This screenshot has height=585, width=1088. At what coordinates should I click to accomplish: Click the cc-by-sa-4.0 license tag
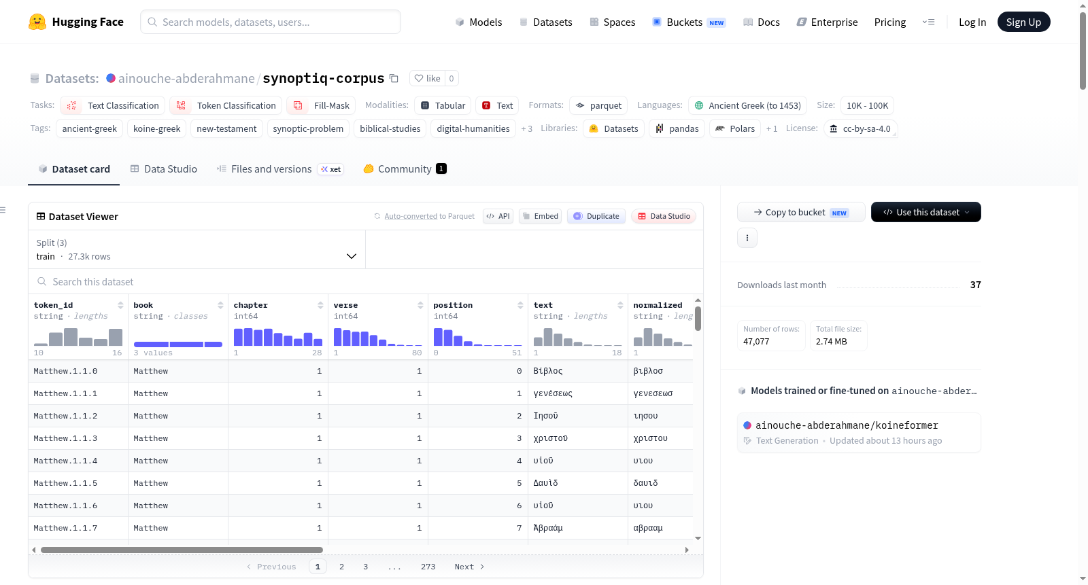860,128
